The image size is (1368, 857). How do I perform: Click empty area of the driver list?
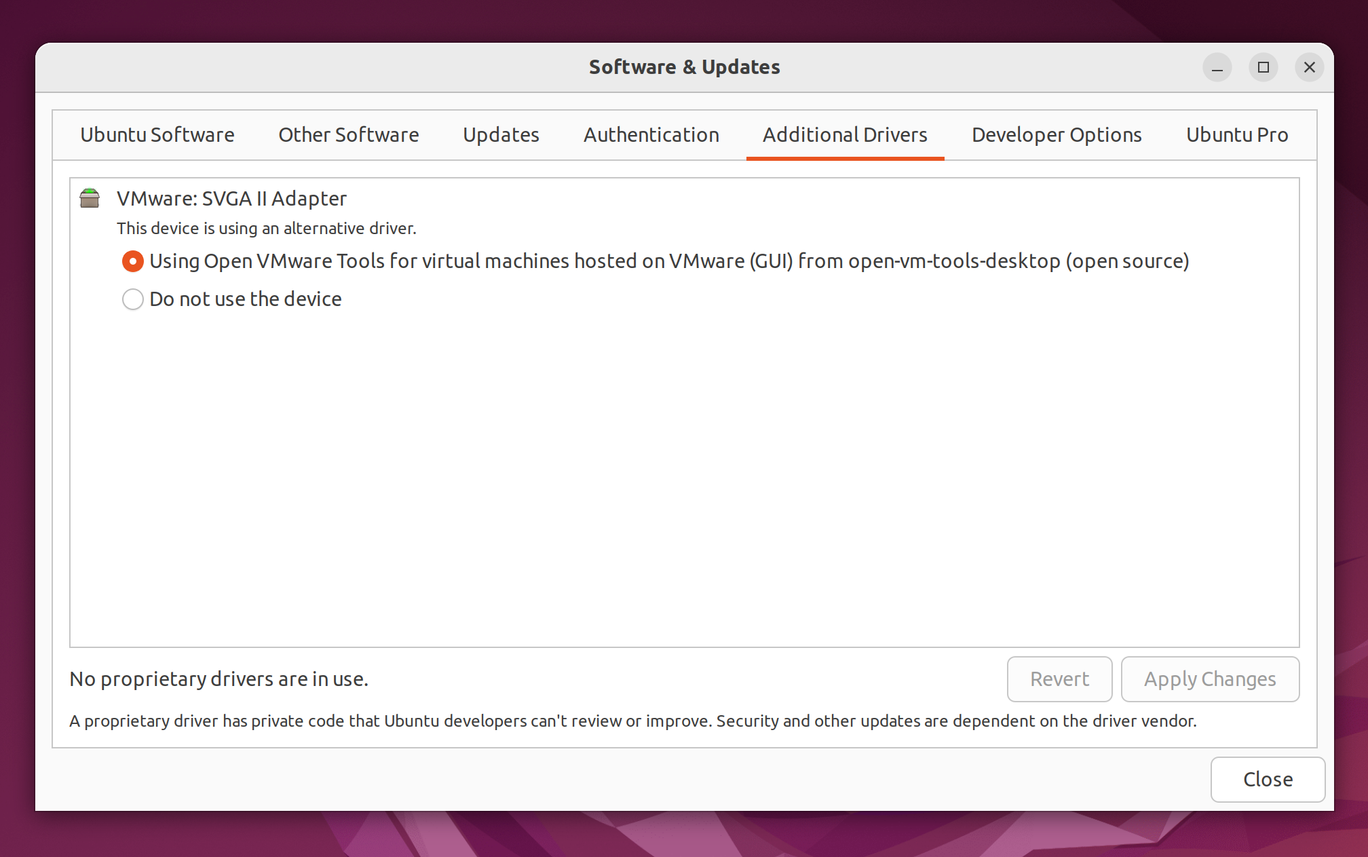tap(684, 475)
